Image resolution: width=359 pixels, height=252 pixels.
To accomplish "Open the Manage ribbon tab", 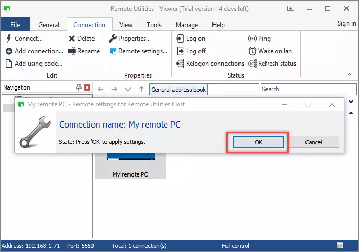I will (187, 24).
